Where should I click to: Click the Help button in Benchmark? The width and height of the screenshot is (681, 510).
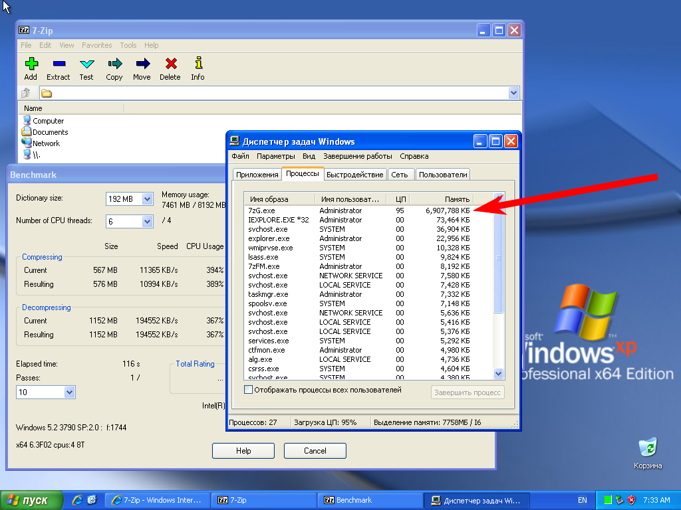tap(243, 451)
